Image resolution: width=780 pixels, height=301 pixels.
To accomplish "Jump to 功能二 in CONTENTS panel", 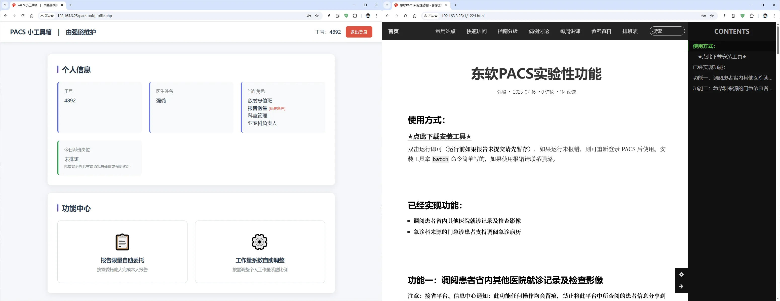I will coord(732,88).
